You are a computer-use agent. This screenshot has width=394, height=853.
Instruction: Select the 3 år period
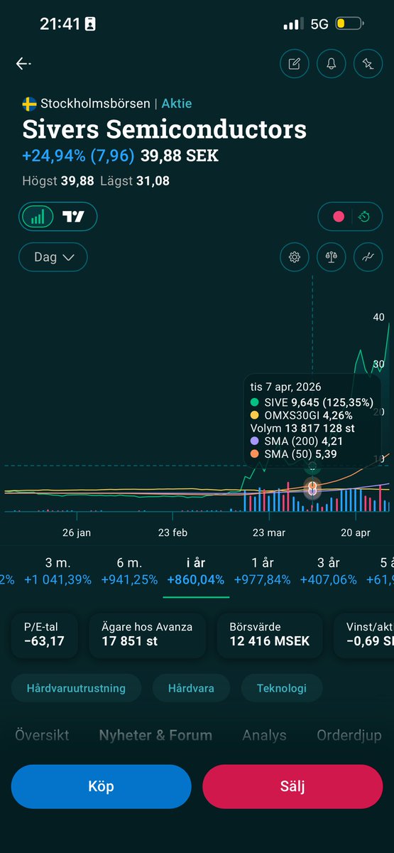click(328, 571)
